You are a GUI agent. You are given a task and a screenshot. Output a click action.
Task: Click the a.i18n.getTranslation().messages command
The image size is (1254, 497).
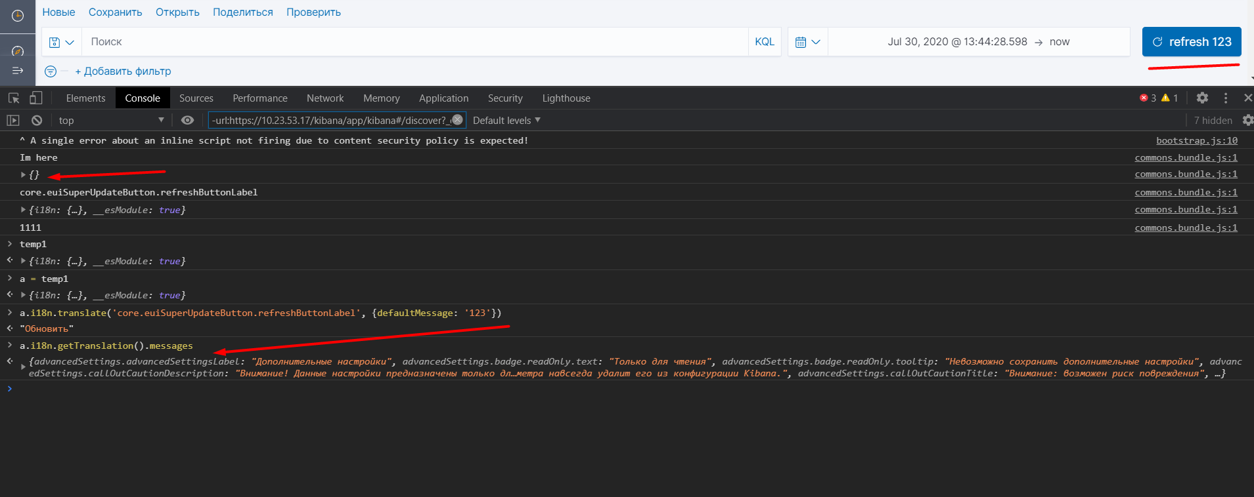tap(106, 346)
